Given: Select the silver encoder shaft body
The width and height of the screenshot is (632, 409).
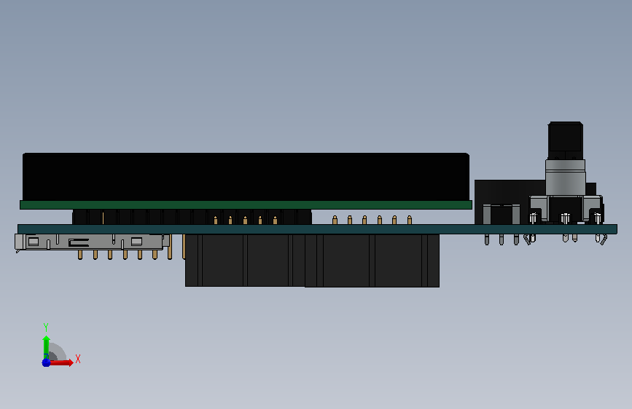Looking at the screenshot, I should coord(565,178).
